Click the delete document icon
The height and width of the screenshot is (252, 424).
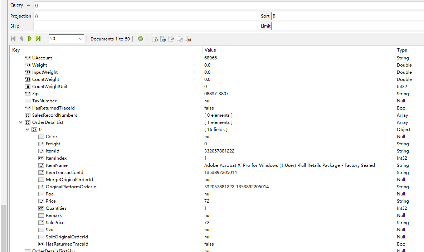[x=188, y=39]
